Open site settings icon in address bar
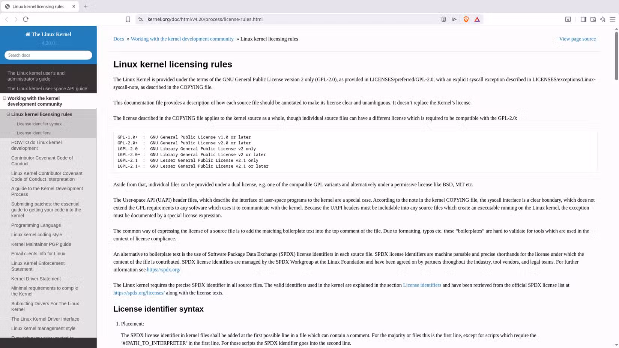Image resolution: width=619 pixels, height=348 pixels. [140, 19]
